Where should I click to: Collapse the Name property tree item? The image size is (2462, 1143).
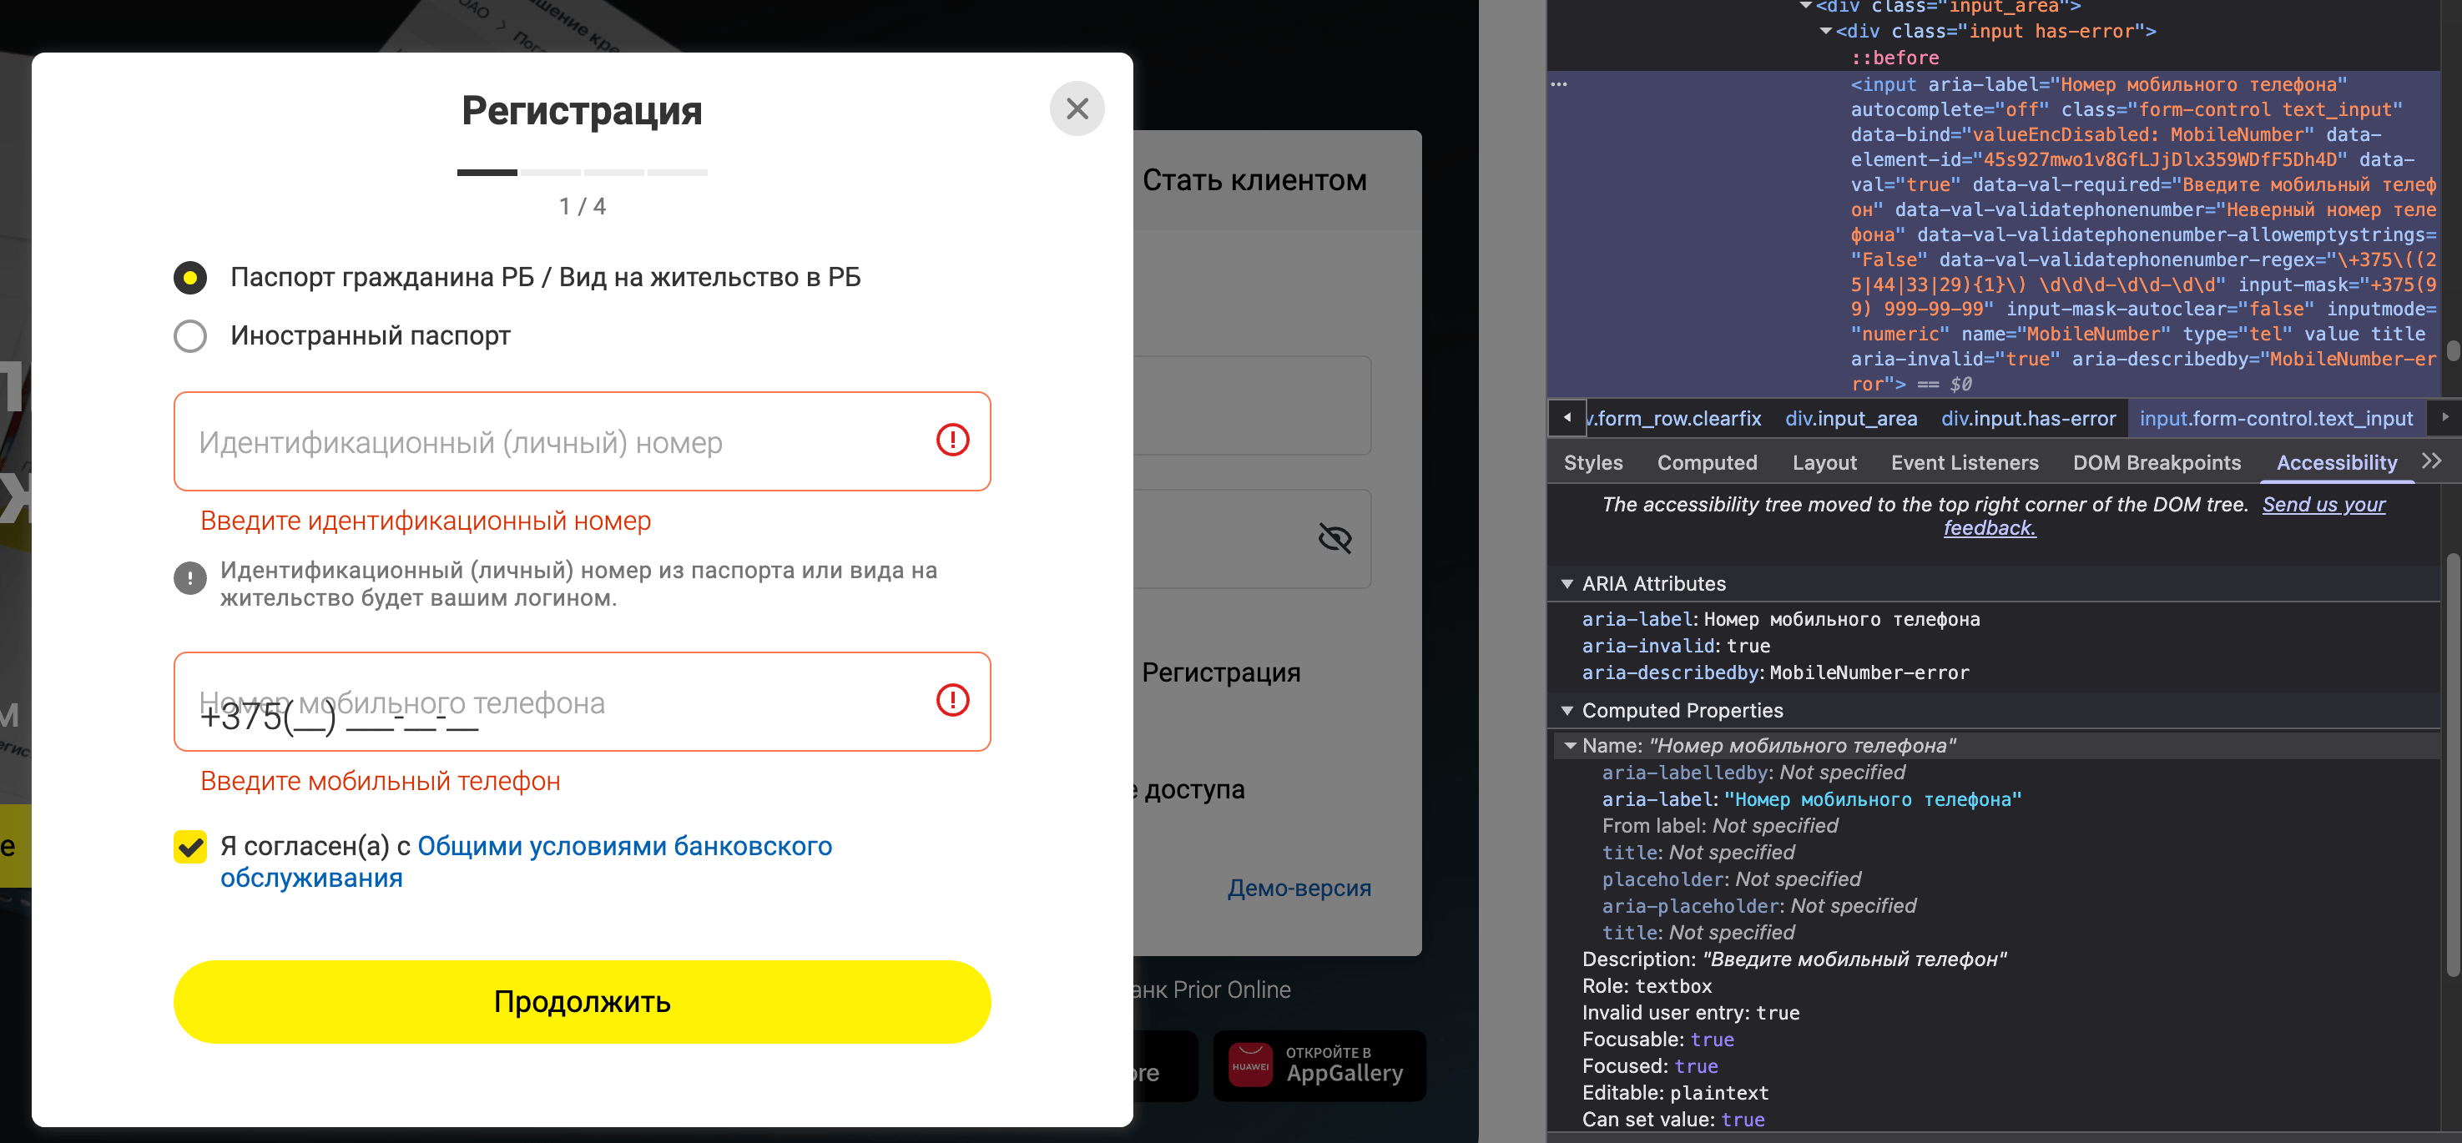(1571, 745)
